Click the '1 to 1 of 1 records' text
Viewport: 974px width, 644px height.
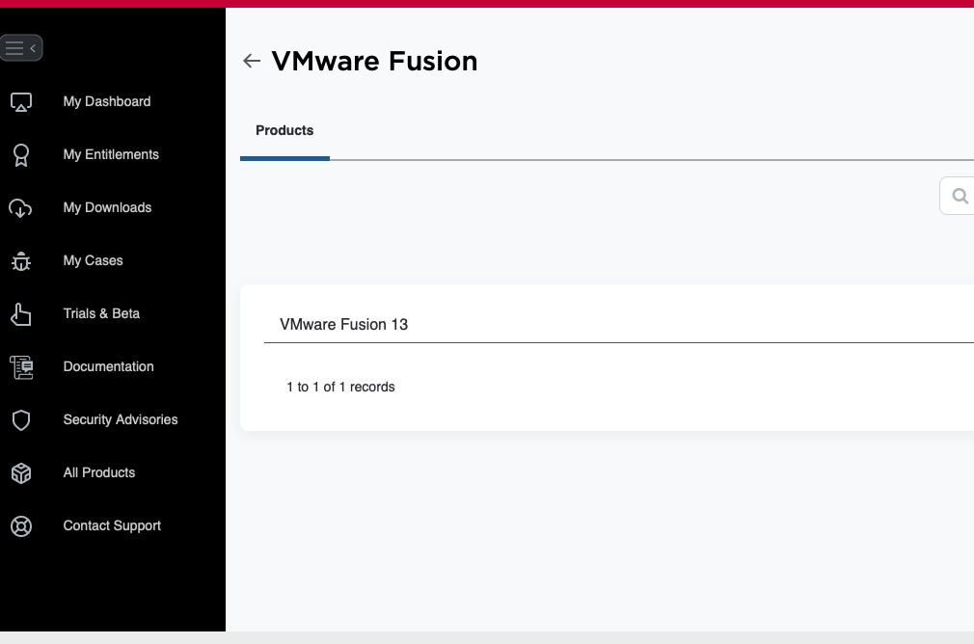pyautogui.click(x=340, y=387)
